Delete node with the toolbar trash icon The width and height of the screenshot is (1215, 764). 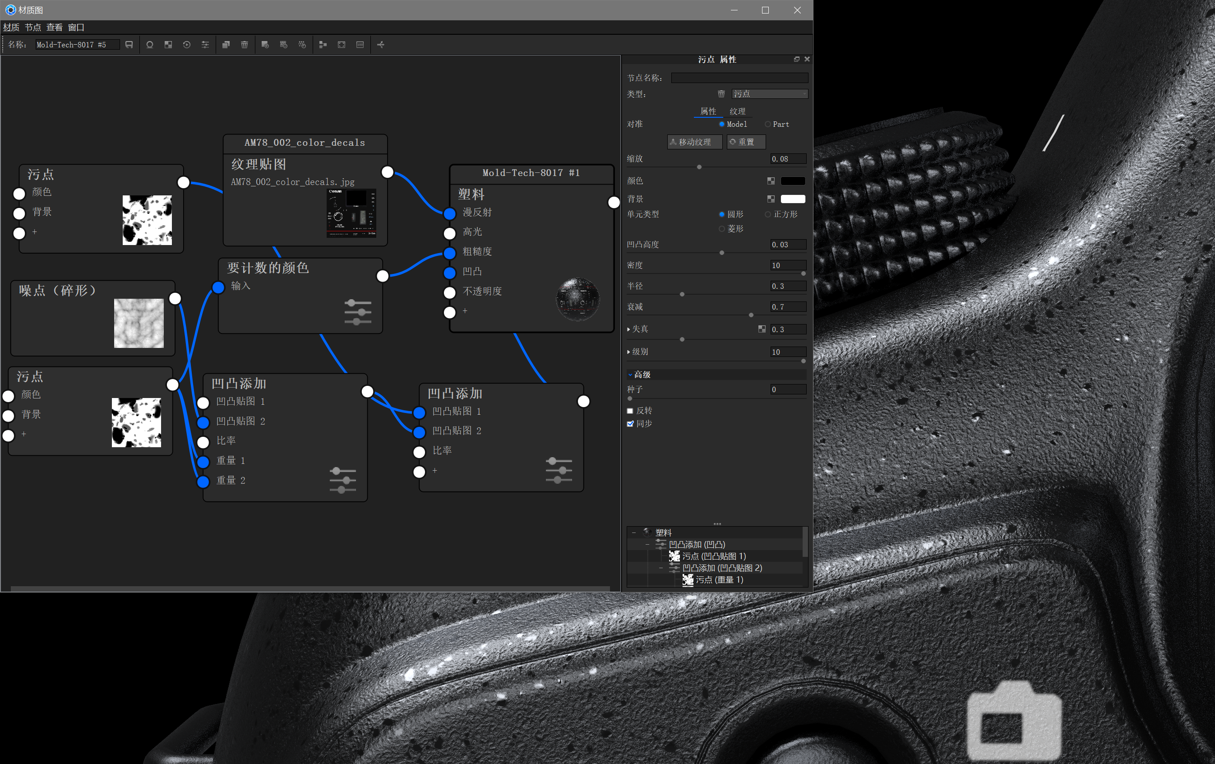point(244,45)
